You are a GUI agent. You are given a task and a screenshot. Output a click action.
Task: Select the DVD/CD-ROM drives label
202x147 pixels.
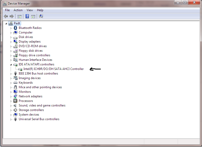coord(33,46)
